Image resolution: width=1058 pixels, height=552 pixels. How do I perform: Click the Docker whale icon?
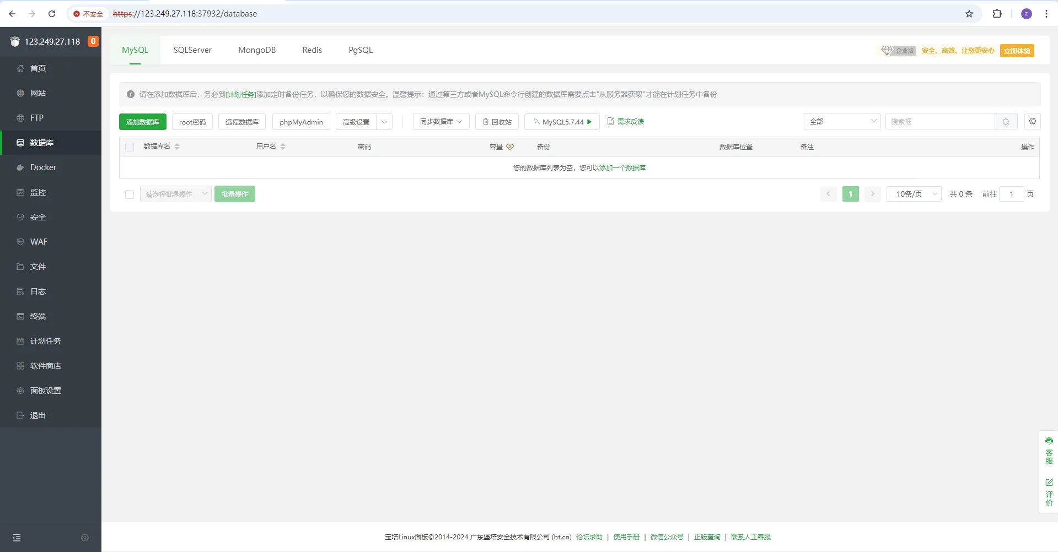point(20,167)
